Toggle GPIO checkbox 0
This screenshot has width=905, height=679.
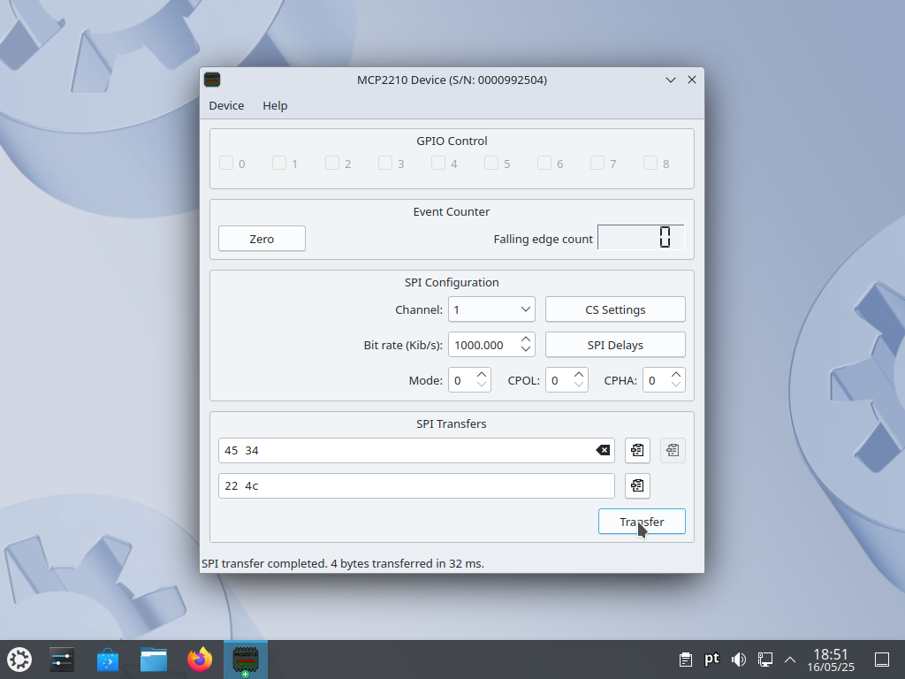[226, 163]
